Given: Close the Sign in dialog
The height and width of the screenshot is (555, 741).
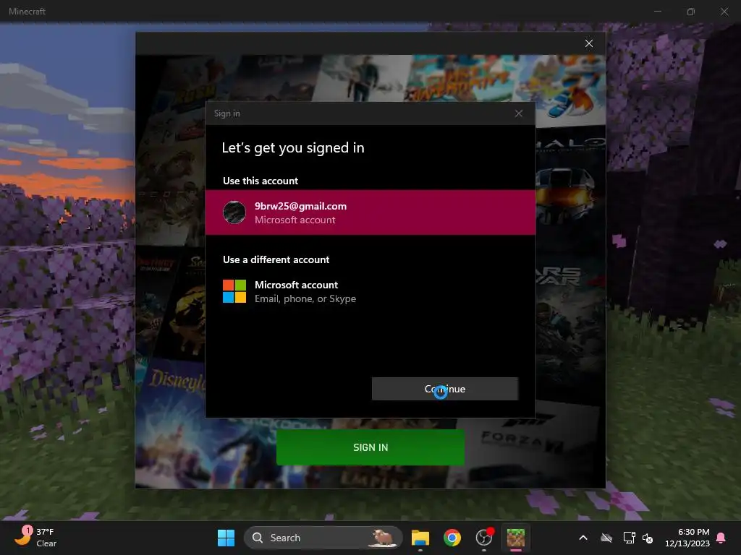Looking at the screenshot, I should pos(518,113).
